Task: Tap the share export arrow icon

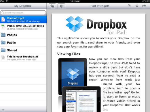Action: (x=144, y=6)
